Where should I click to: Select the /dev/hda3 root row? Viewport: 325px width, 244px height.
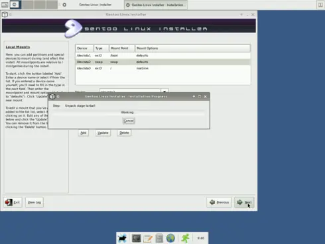(163, 68)
